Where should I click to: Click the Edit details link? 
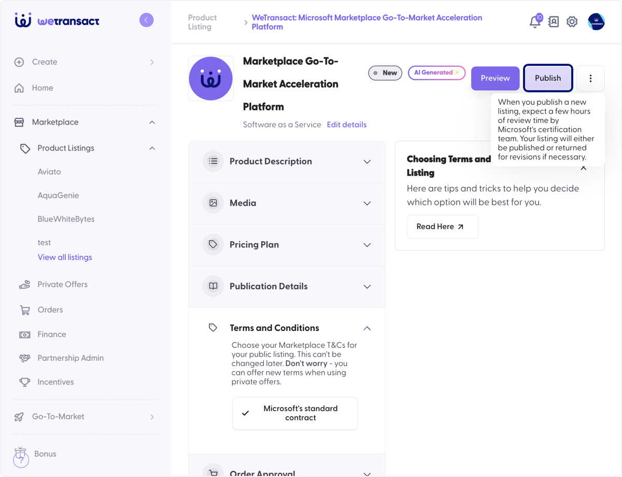click(347, 124)
